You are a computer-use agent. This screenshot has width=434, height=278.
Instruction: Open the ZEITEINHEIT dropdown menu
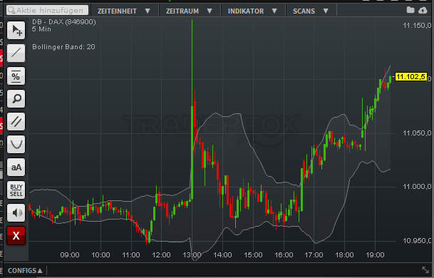(124, 11)
